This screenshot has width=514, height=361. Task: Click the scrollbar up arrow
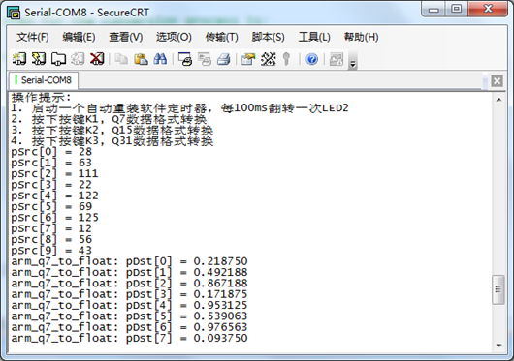(x=498, y=100)
